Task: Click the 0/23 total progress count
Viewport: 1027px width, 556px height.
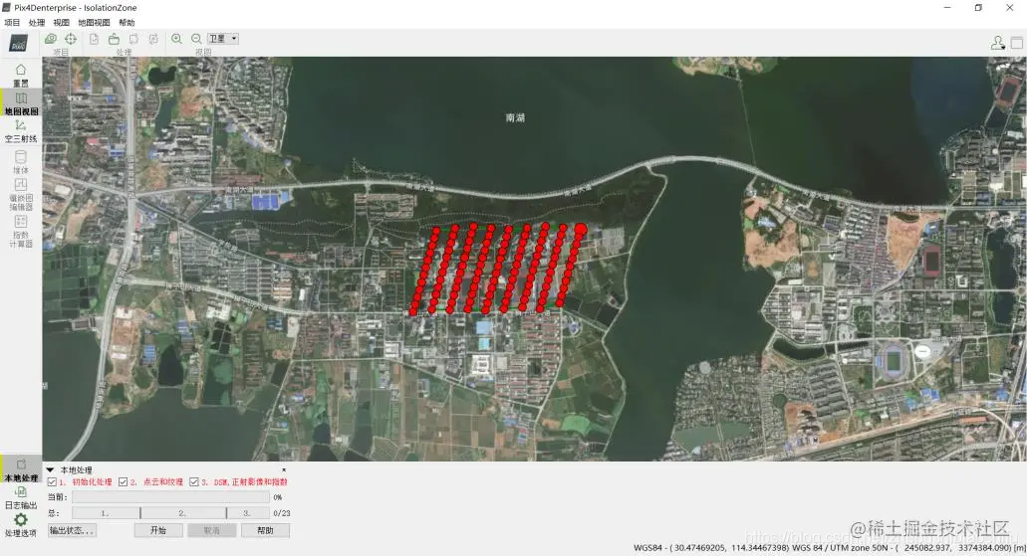Action: coord(282,513)
